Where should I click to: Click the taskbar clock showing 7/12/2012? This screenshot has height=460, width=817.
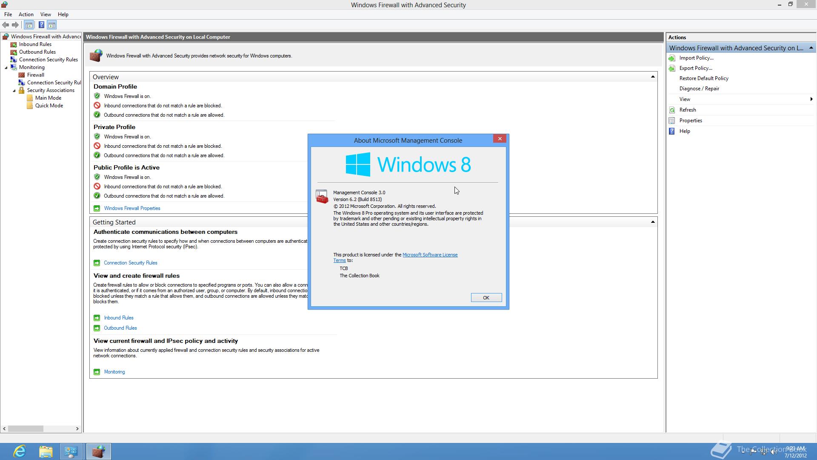coord(795,452)
